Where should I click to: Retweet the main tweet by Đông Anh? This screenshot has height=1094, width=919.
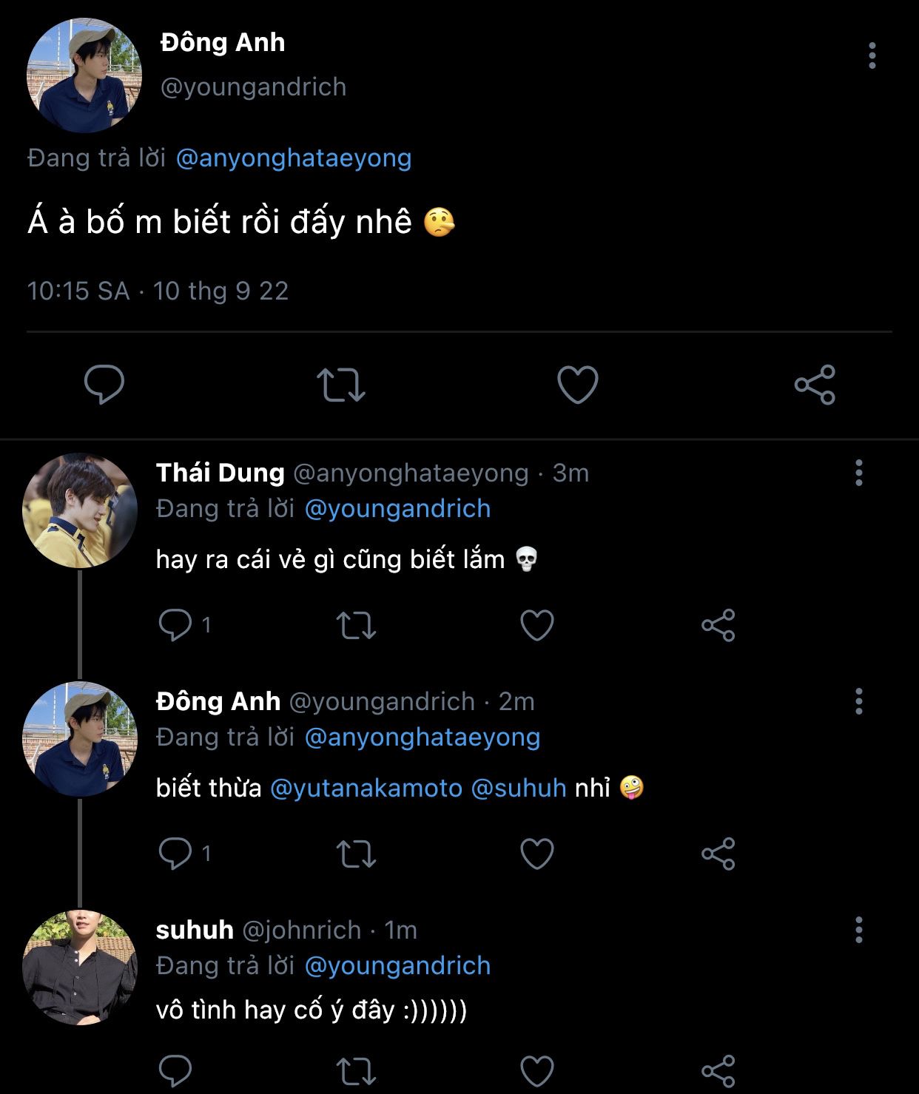click(340, 385)
